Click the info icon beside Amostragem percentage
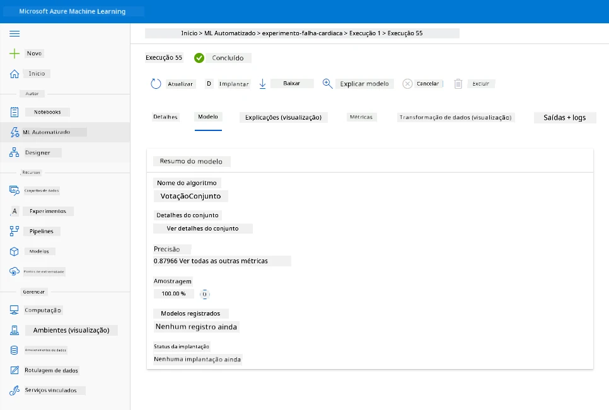Viewport: 609px width, 410px height. [x=205, y=294]
